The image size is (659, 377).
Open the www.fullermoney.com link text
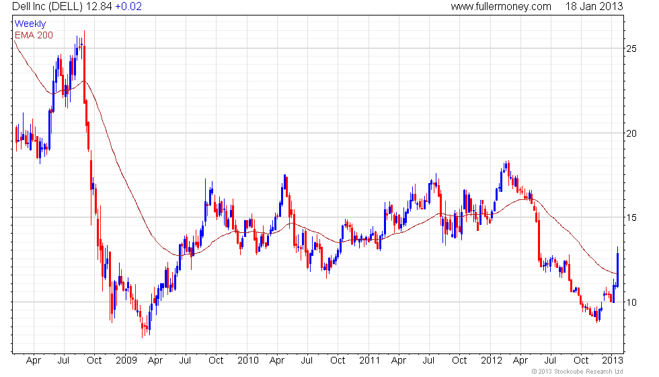point(501,7)
